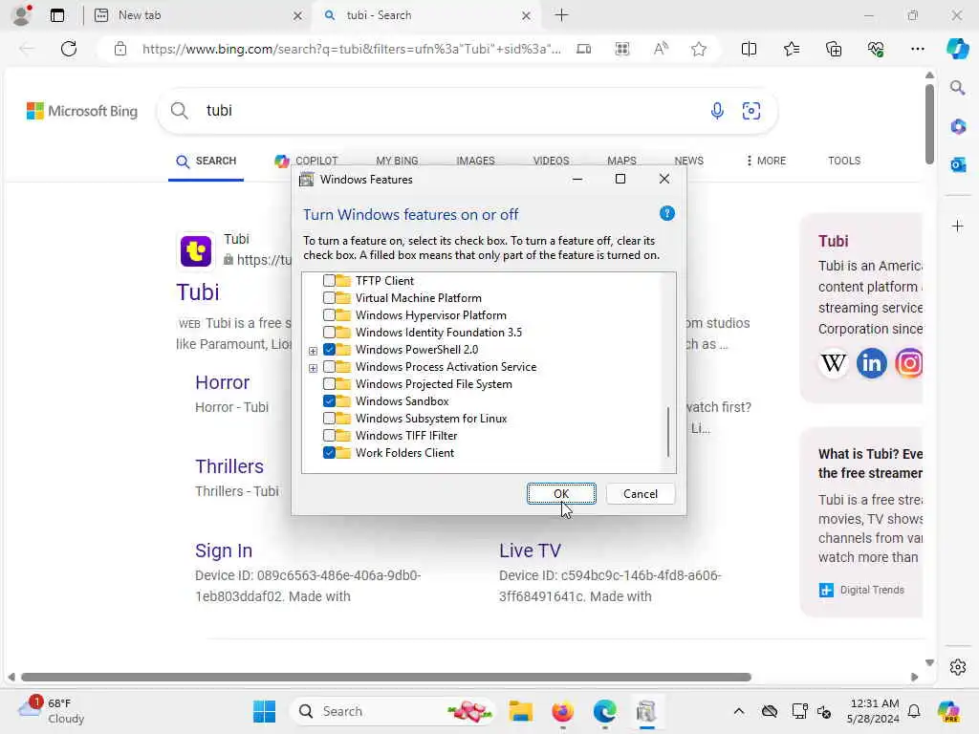
Task: Click the Bing visual search camera icon
Action: pyautogui.click(x=751, y=111)
